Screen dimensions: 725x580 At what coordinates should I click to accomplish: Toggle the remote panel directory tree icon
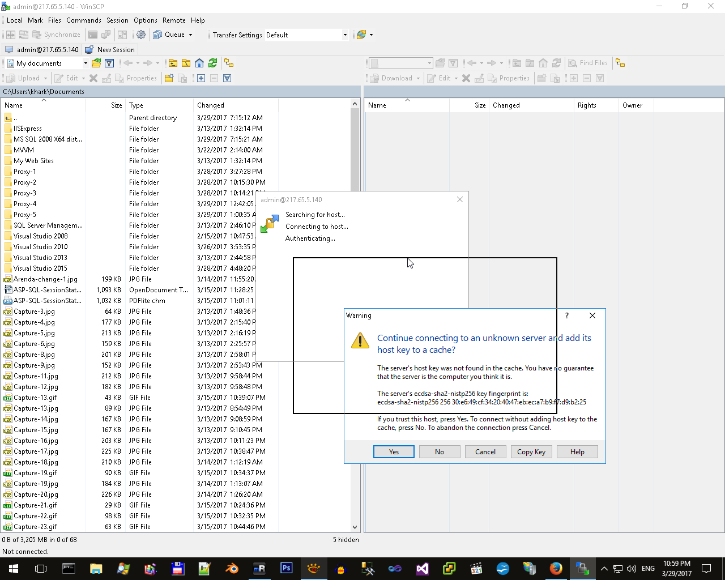[x=620, y=63]
